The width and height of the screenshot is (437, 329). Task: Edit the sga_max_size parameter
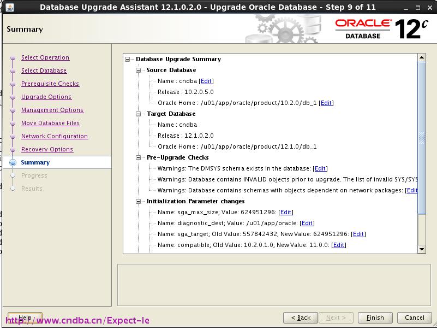point(286,212)
